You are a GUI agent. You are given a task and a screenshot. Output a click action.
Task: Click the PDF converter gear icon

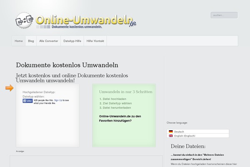click(25, 20)
